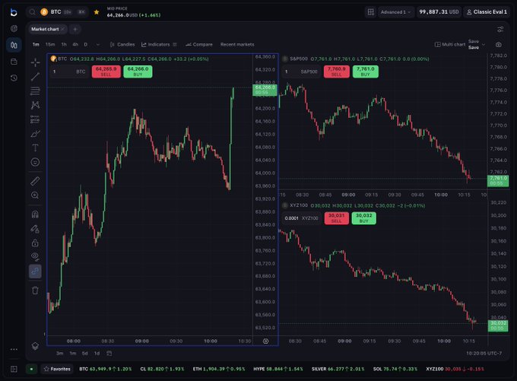Open the symbol search magnifier
Screen dimensions: 517x381
point(32,12)
